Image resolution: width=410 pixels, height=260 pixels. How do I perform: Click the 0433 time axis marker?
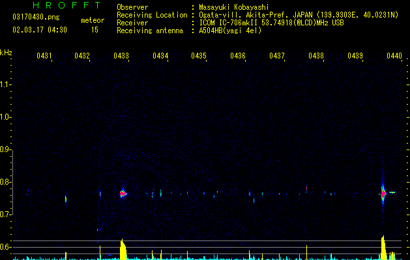click(x=121, y=55)
